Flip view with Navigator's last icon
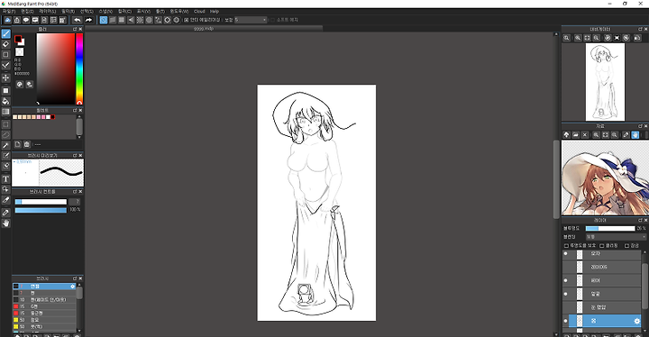The image size is (649, 337). pos(637,38)
